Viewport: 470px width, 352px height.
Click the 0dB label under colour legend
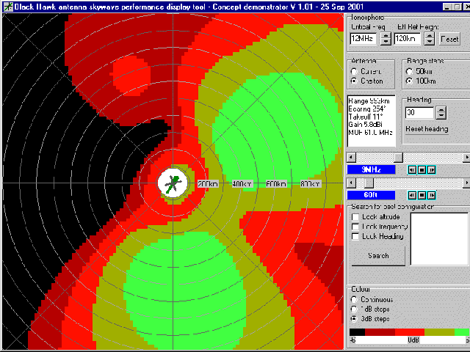click(x=413, y=340)
